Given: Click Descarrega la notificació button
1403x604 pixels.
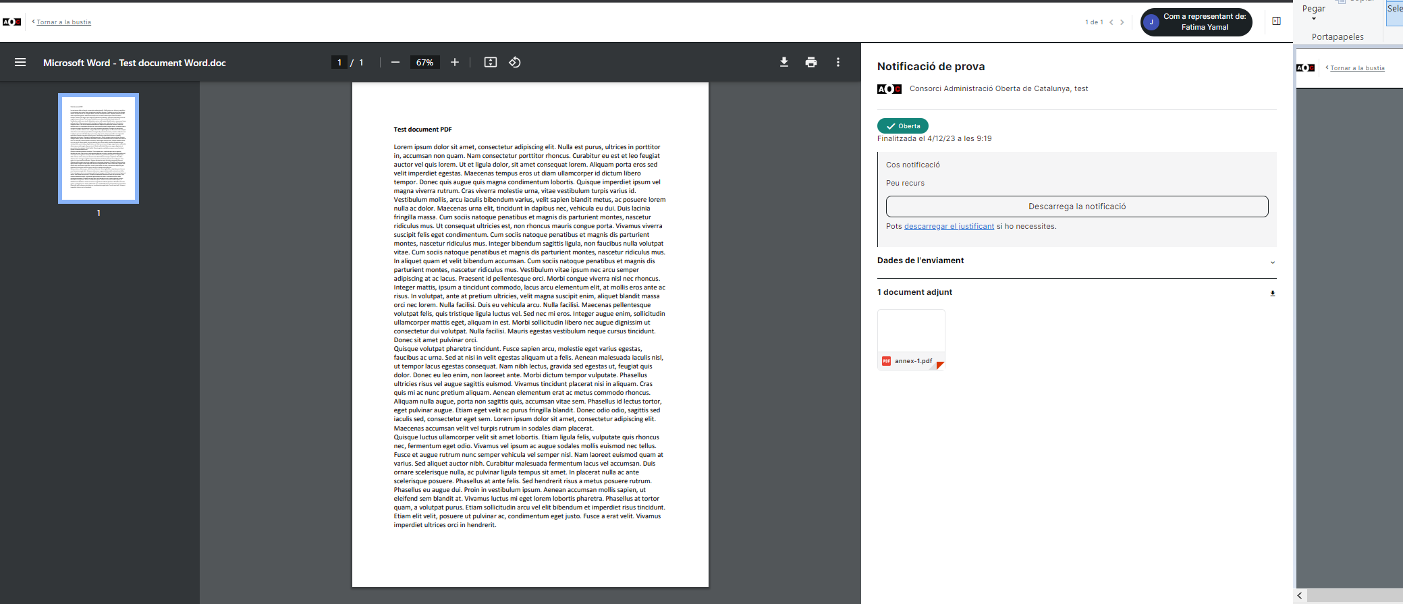Looking at the screenshot, I should point(1077,207).
